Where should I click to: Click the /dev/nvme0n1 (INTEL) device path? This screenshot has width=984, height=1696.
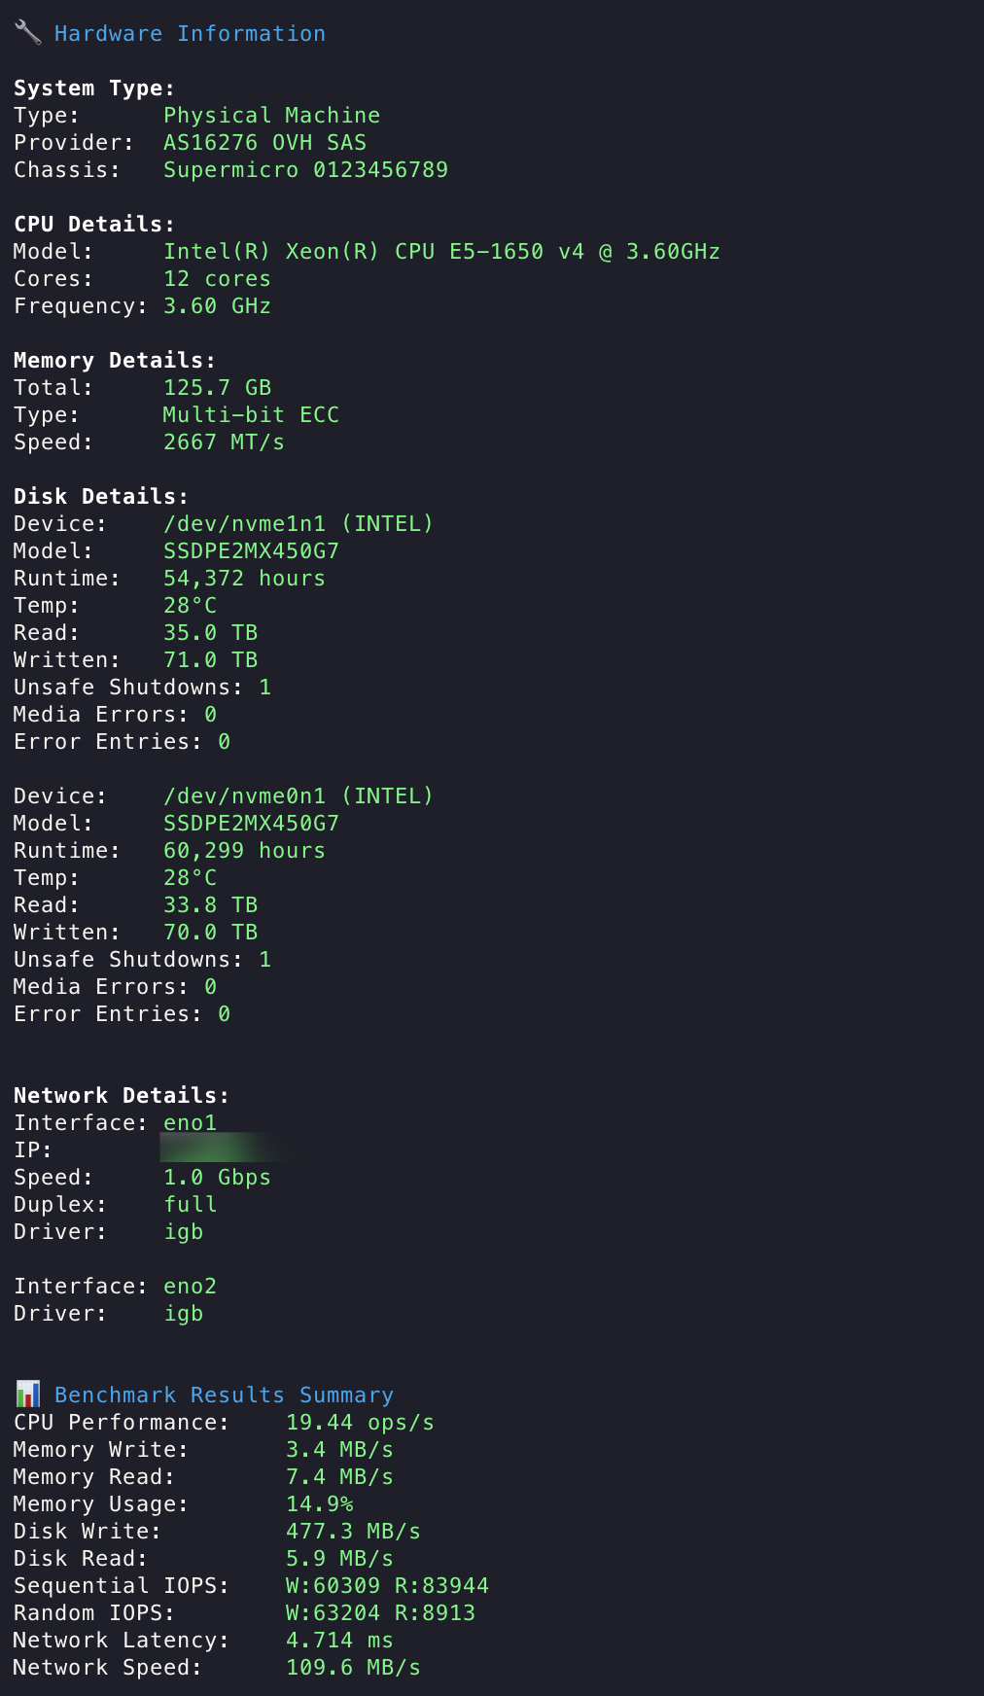click(x=298, y=795)
